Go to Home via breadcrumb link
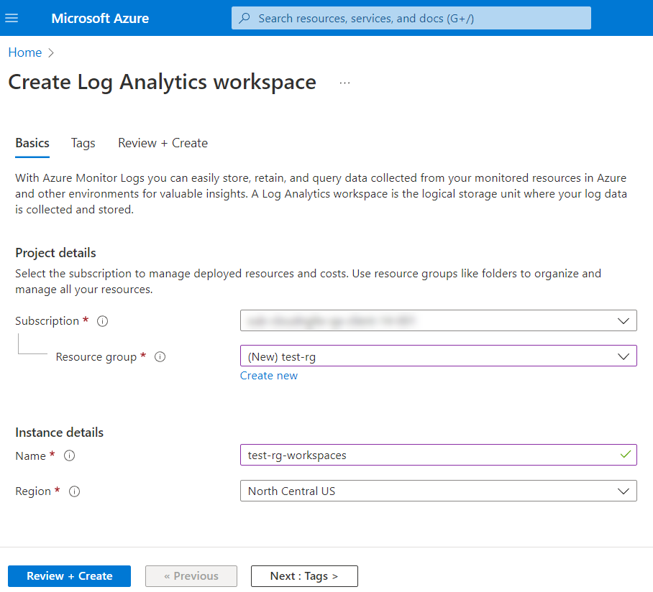653x592 pixels. click(24, 52)
